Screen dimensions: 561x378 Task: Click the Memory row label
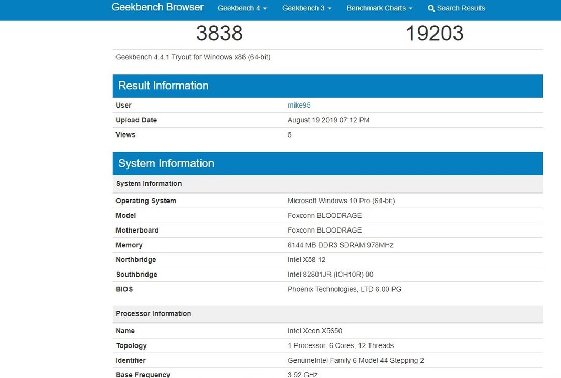pyautogui.click(x=129, y=245)
